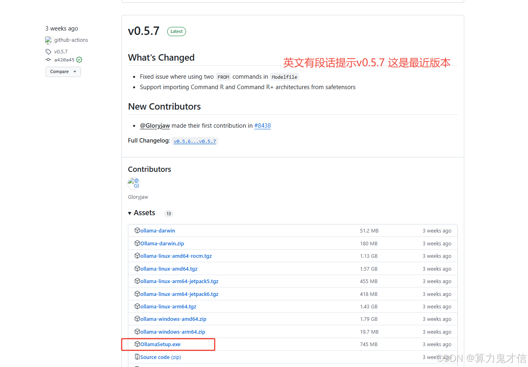This screenshot has height=367, width=528.
Task: Download ollama-linux-arm64.tgz
Action: [x=168, y=306]
